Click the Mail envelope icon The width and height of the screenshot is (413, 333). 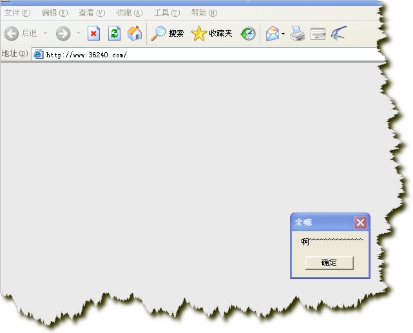tap(273, 33)
